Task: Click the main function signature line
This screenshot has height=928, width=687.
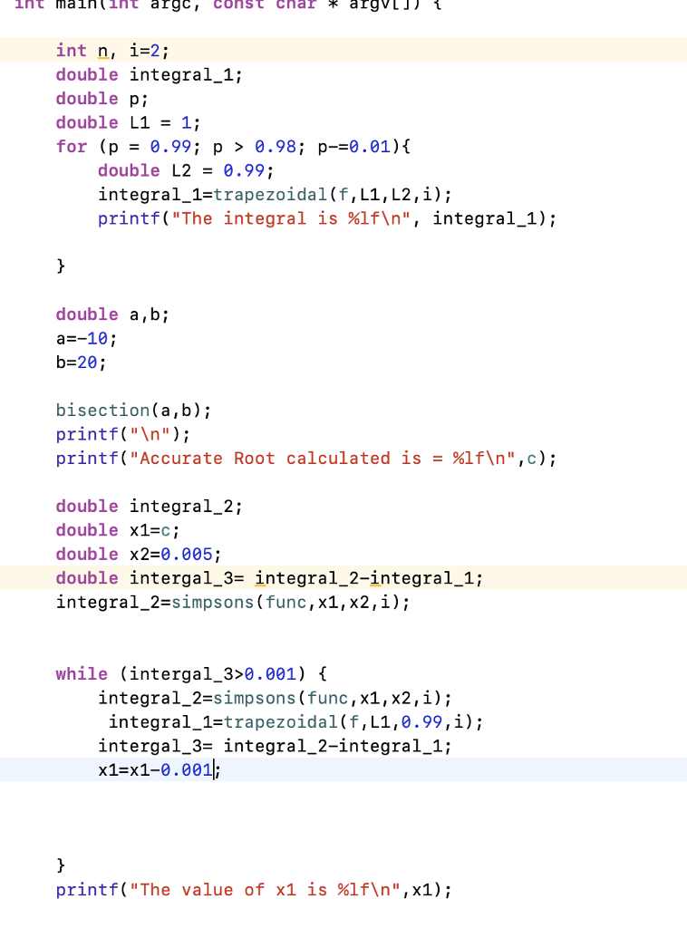Action: click(227, 5)
